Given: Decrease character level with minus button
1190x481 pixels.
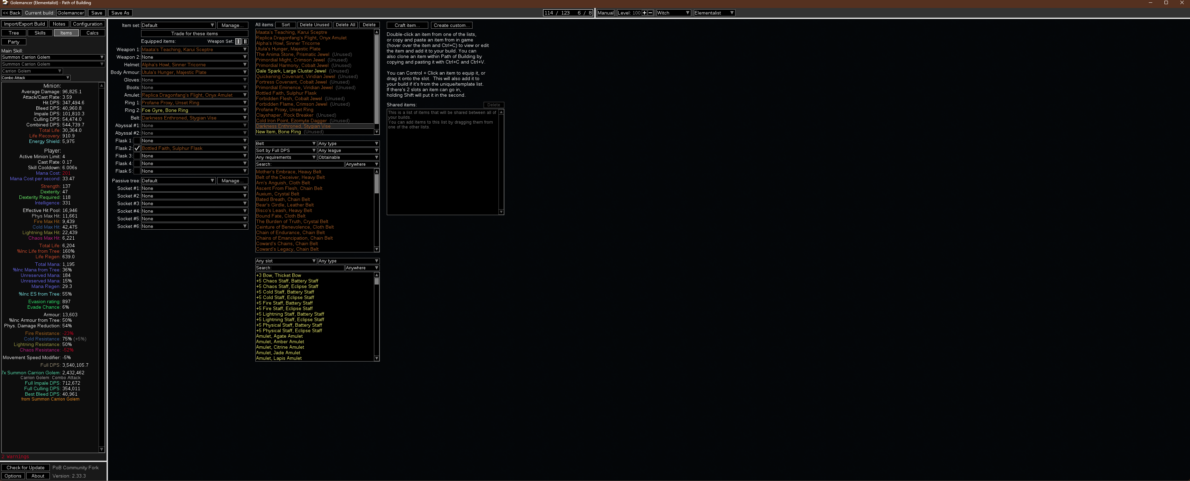Looking at the screenshot, I should coord(650,13).
